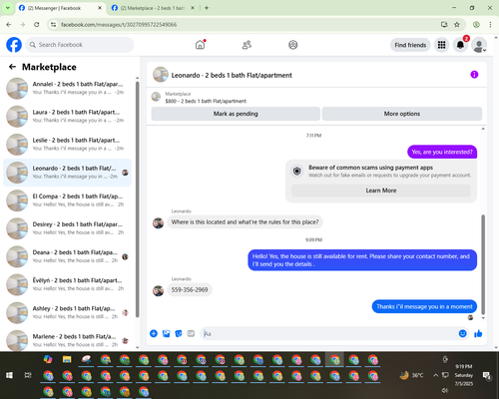Open conversation info purple icon
This screenshot has width=499, height=399.
(x=474, y=75)
